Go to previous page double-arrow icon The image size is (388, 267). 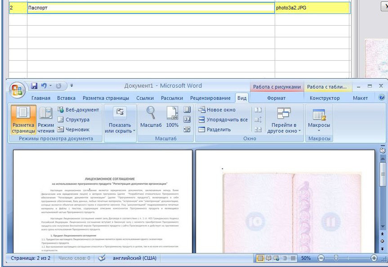383,234
